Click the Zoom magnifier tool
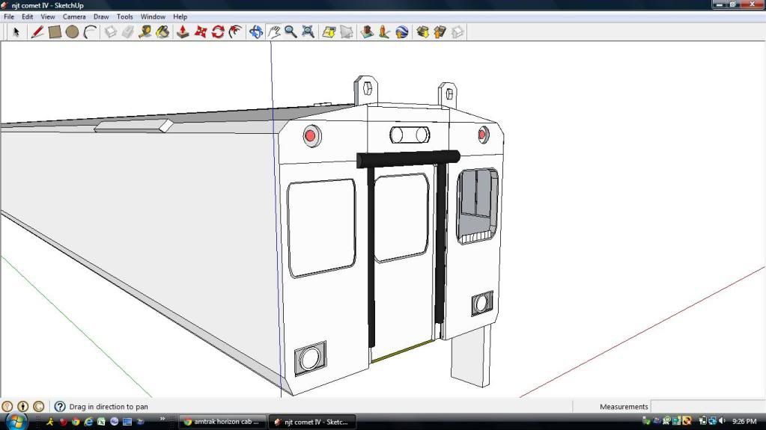This screenshot has width=766, height=430. pyautogui.click(x=291, y=32)
